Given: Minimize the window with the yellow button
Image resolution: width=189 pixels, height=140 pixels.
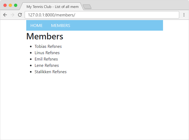Looking at the screenshot, I should 10,5.
